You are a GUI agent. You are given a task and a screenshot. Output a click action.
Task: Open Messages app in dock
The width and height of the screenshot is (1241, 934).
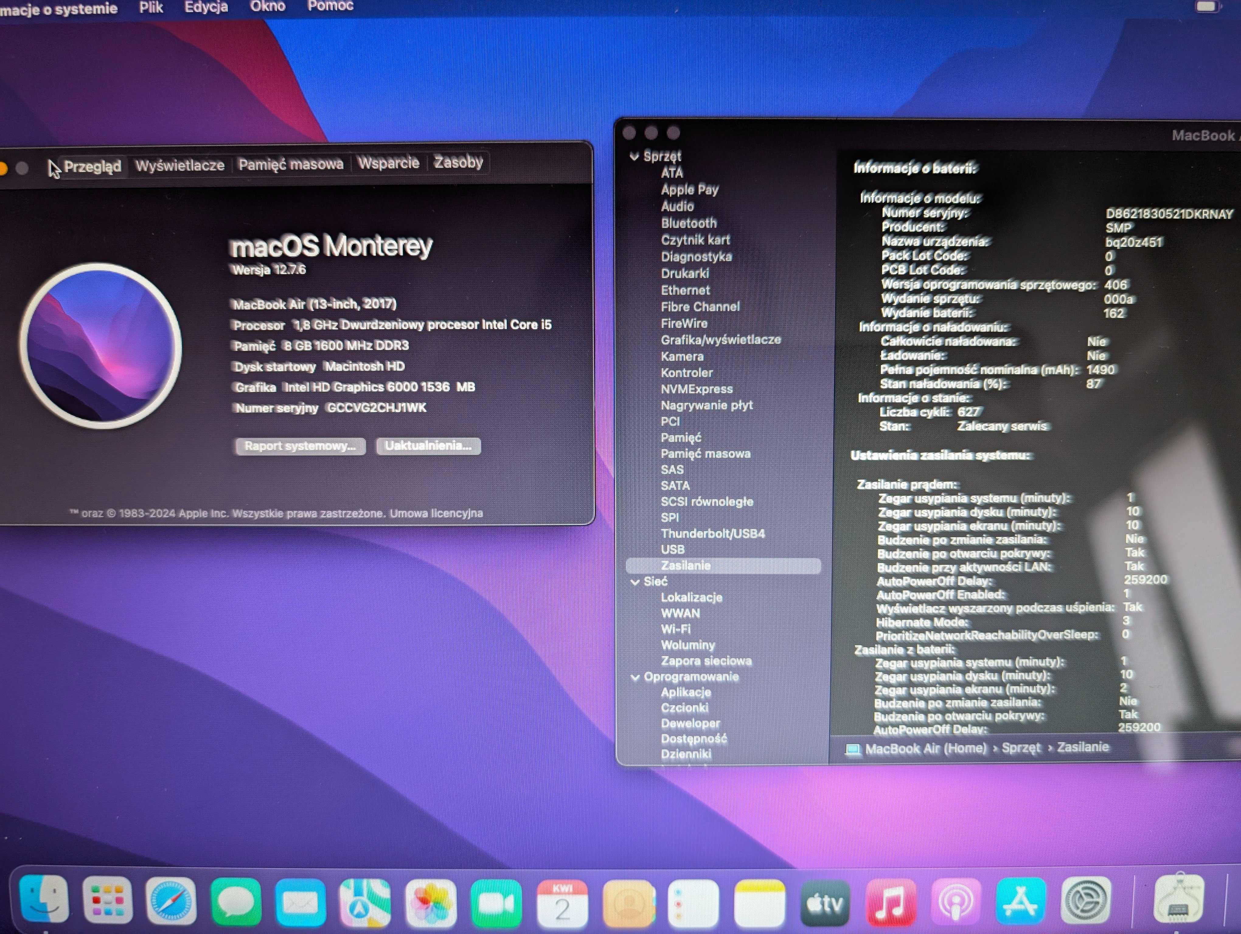coord(236,901)
